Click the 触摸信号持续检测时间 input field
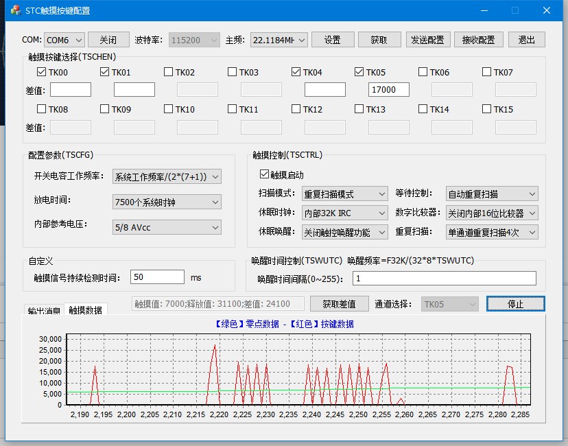The image size is (568, 446). (157, 277)
